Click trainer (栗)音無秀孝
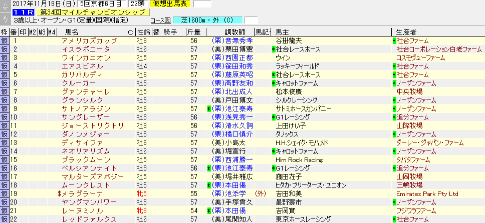 (232, 41)
